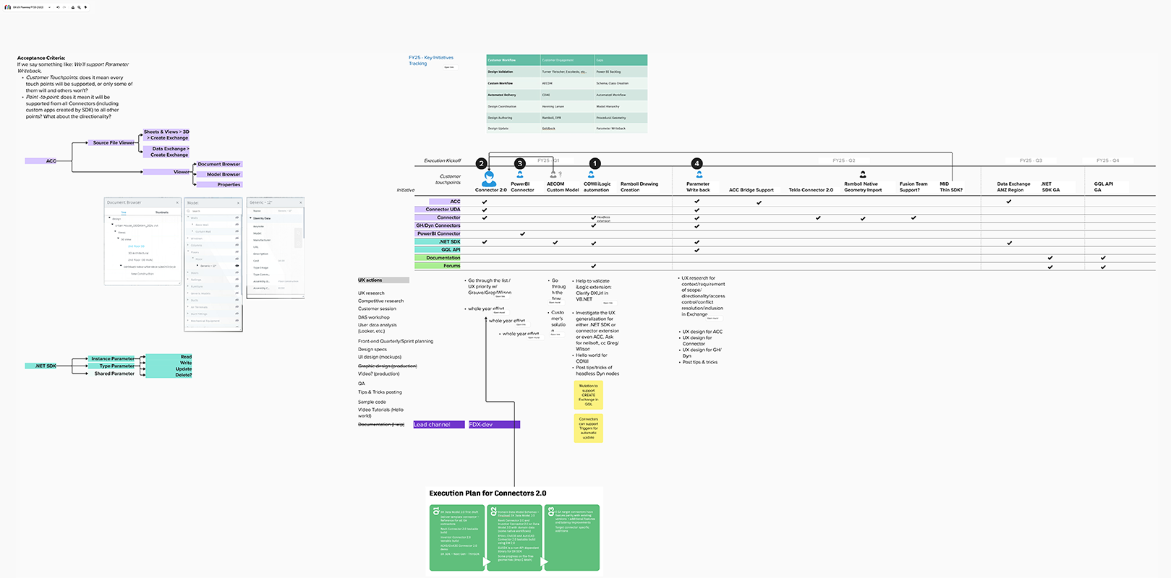Collapse the Views node in Document Browser

(x=116, y=233)
